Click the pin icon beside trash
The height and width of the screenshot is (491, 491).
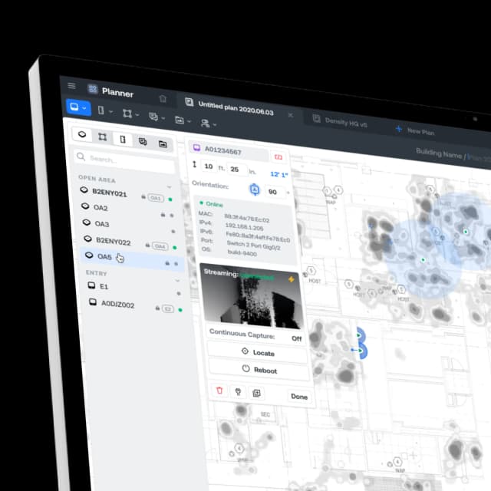(238, 392)
